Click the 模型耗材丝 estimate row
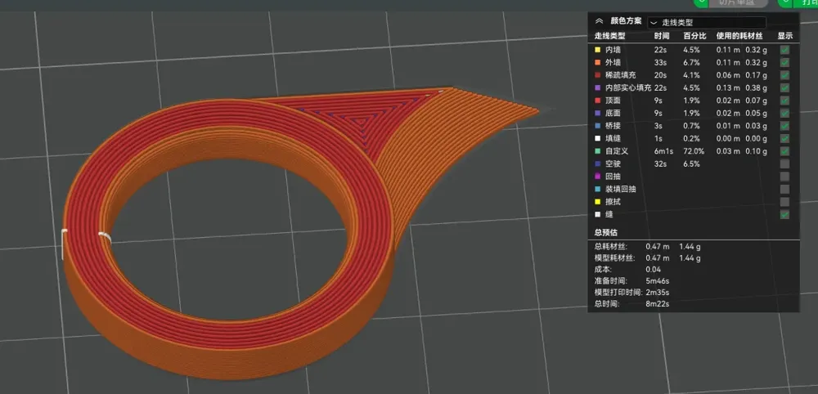818x394 pixels. click(647, 258)
